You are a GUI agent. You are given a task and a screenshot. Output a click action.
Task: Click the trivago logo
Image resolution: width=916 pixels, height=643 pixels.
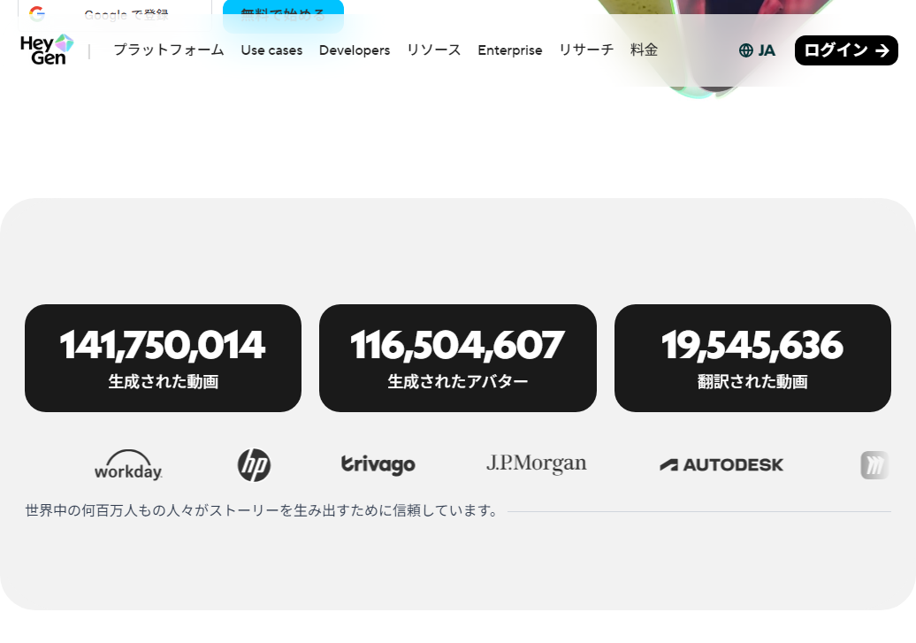(378, 464)
